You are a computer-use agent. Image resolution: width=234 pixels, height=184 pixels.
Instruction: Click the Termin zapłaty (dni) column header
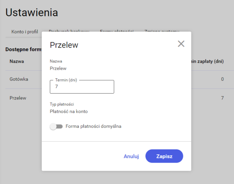207,62
